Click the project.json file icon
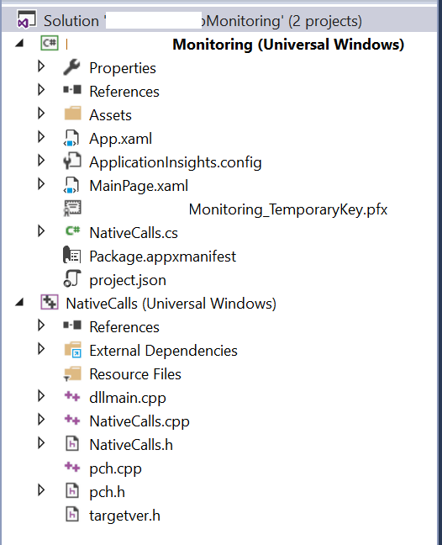Viewport: 442px width, 545px height. point(72,279)
